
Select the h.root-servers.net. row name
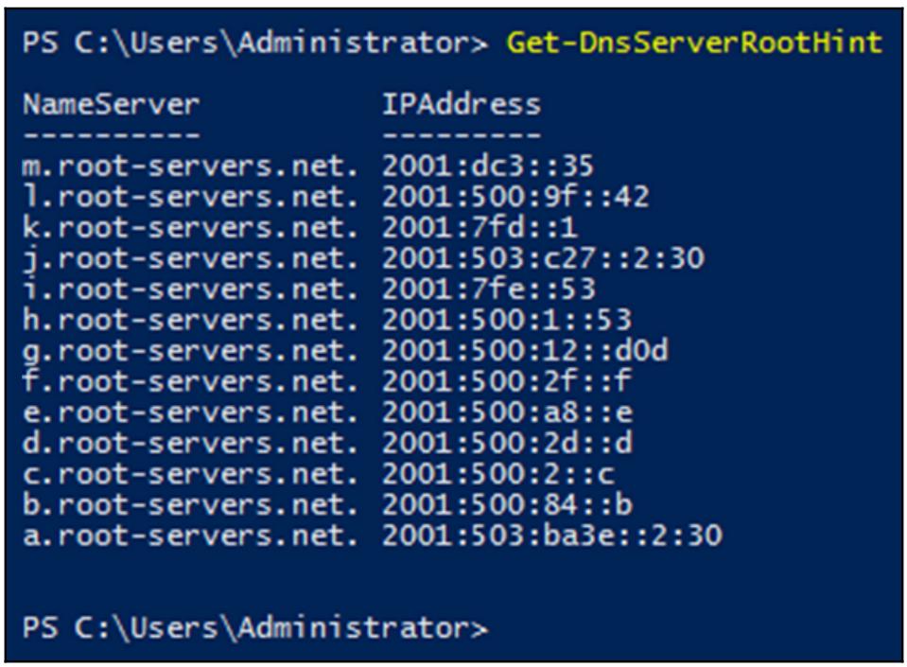tap(191, 320)
